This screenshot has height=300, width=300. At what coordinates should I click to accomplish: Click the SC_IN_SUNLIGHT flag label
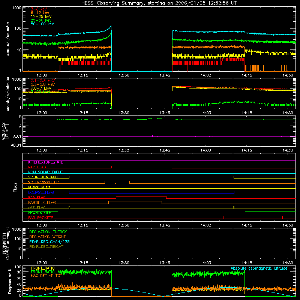click(x=43, y=177)
